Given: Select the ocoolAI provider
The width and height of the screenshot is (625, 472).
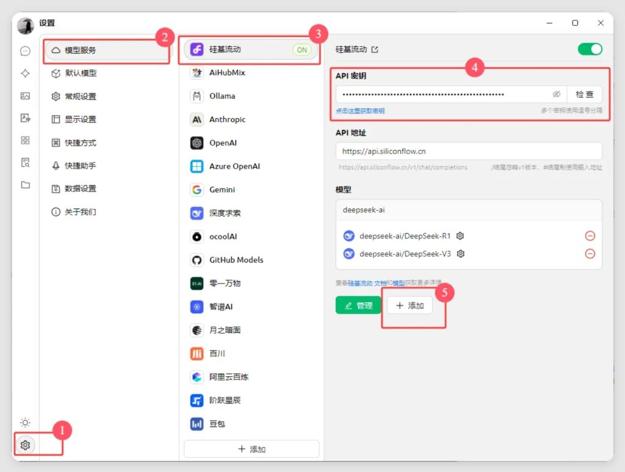Looking at the screenshot, I should [251, 237].
